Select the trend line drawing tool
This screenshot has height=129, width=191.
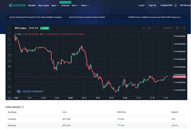pyautogui.click(x=9, y=34)
